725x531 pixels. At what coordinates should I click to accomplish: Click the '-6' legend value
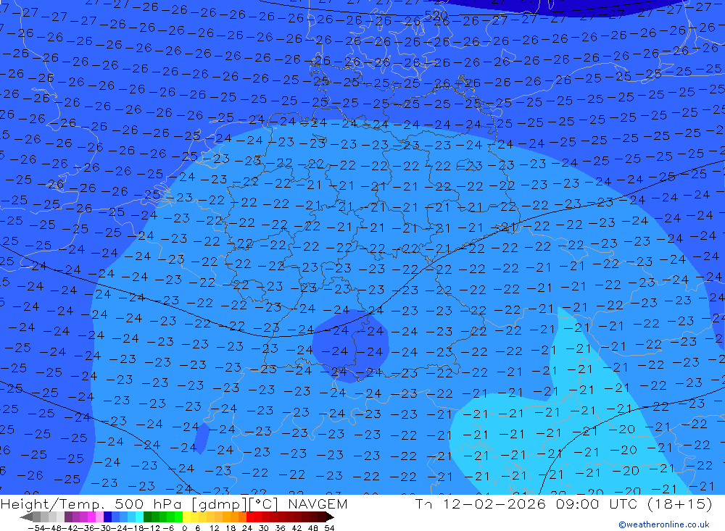tap(168, 528)
